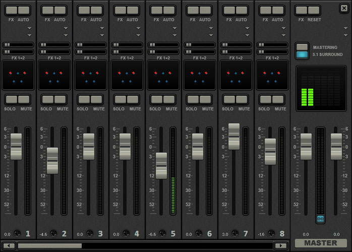
Task: Open second effect slot dropdown on channel 8
Action: pos(284,35)
